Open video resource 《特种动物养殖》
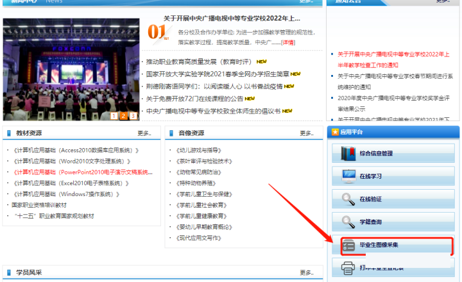 [x=196, y=183]
